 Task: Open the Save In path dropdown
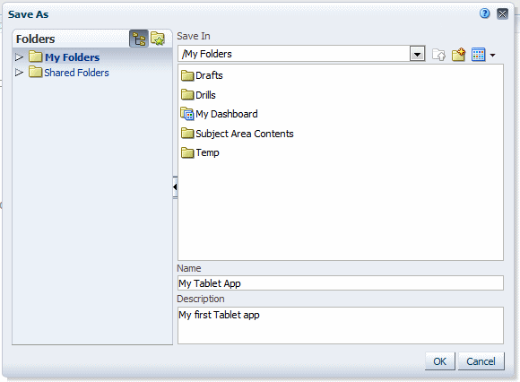point(417,54)
